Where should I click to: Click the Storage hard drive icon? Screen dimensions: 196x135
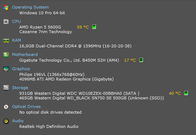coord(6,88)
